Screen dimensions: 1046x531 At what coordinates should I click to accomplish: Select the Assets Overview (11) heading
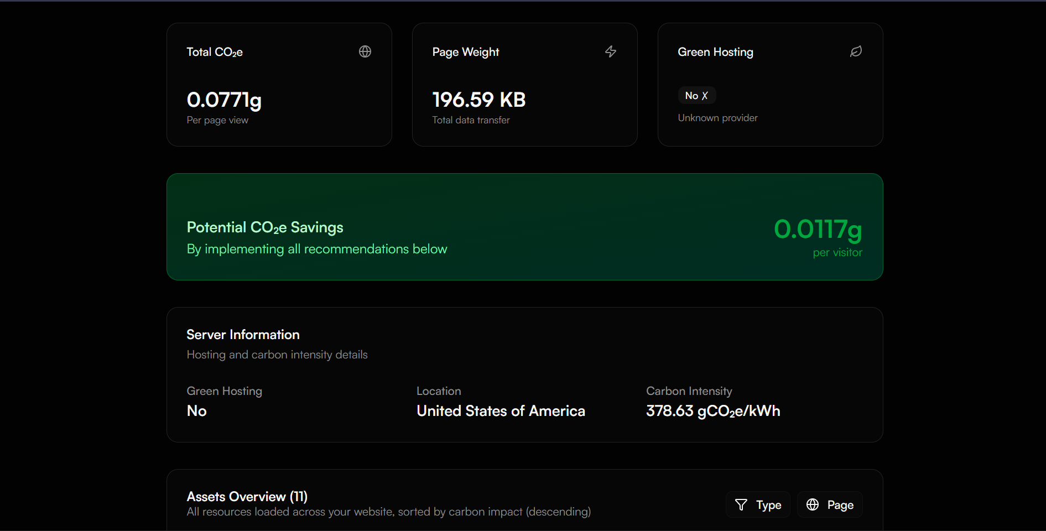[x=247, y=496]
